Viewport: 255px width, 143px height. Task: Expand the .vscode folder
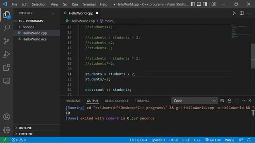pyautogui.click(x=28, y=27)
